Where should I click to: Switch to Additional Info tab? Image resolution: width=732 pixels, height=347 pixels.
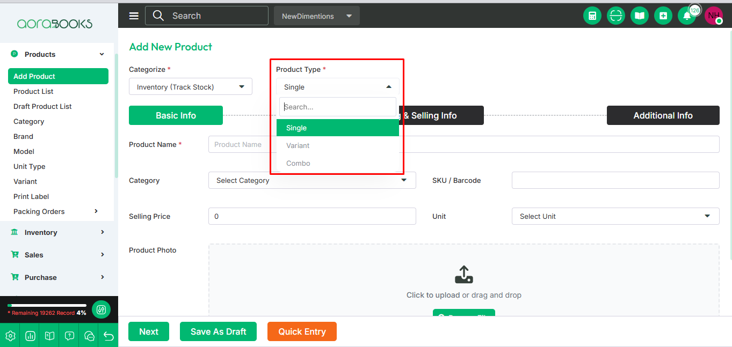[x=663, y=115]
